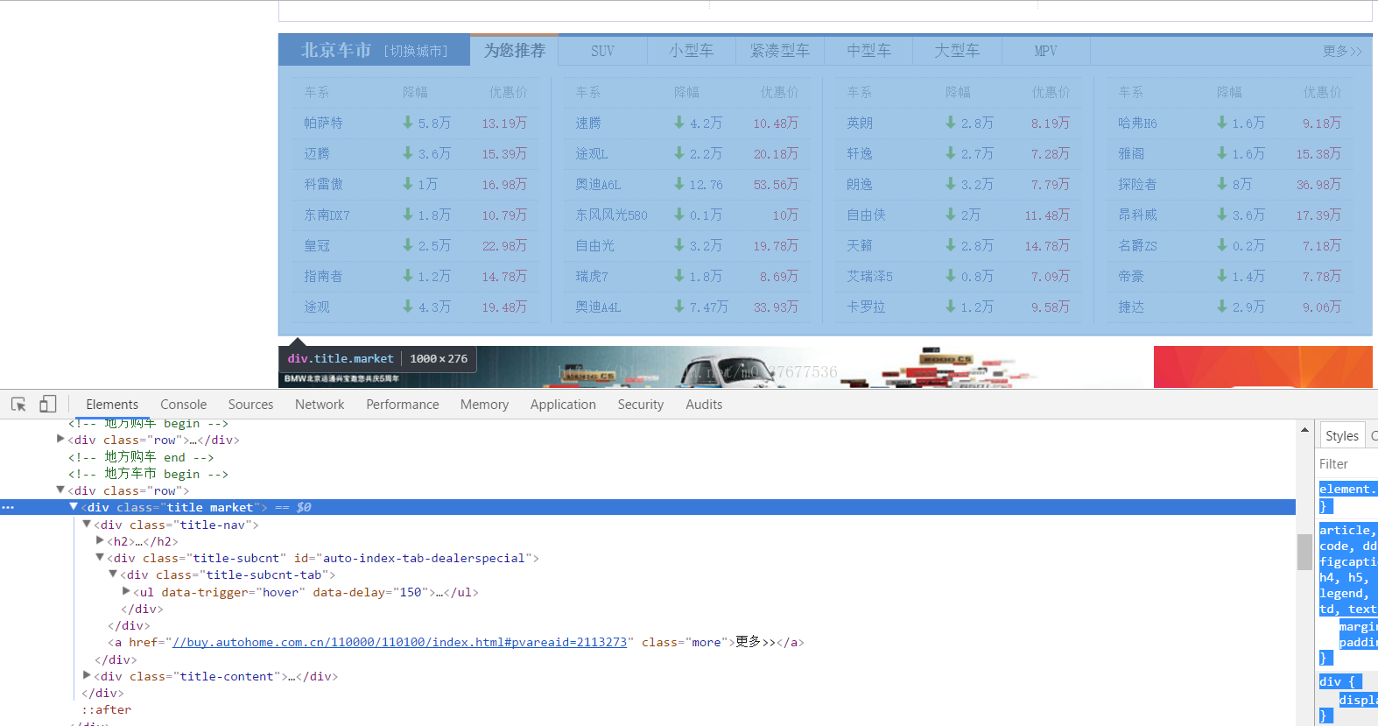Image resolution: width=1378 pixels, height=726 pixels.
Task: Select the SUV category tab
Action: (x=602, y=51)
